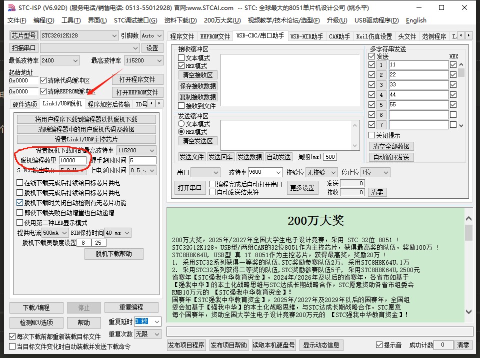The height and width of the screenshot is (358, 480).
Task: Click the 打开程序文件 button
Action: [x=137, y=79]
